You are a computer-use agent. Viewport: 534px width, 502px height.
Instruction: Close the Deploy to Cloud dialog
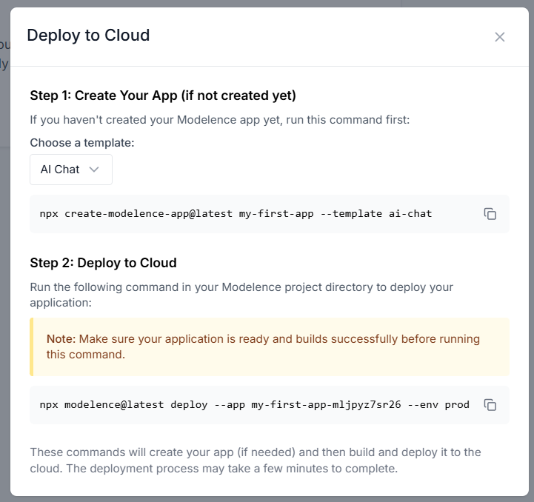pyautogui.click(x=500, y=37)
